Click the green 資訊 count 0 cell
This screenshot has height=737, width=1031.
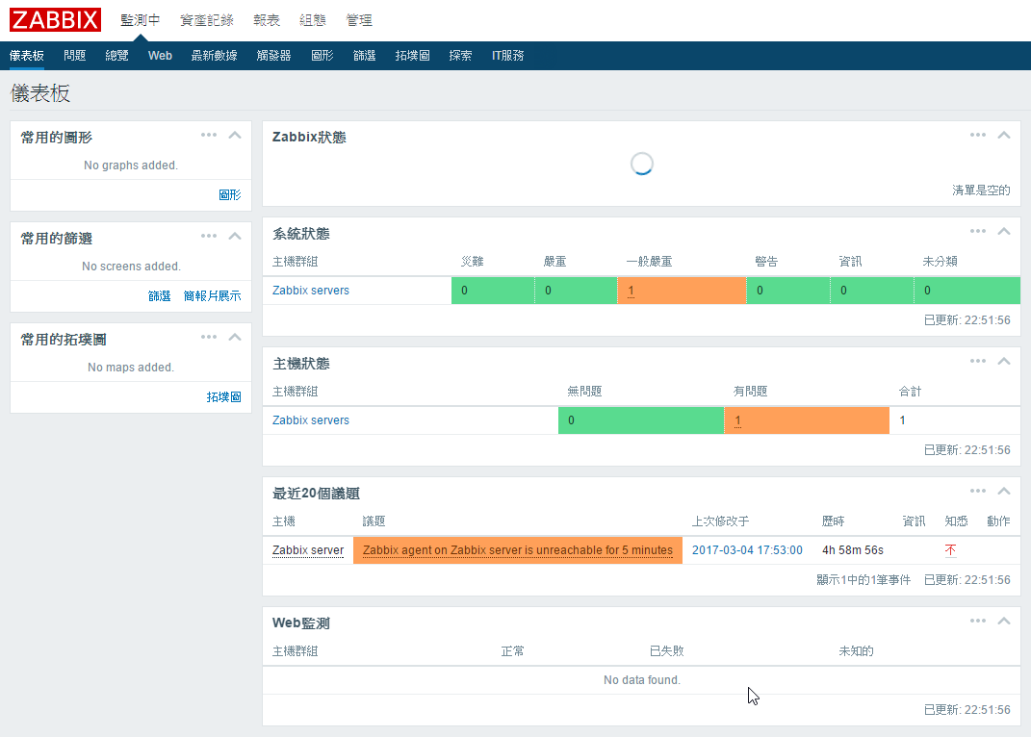pos(872,291)
